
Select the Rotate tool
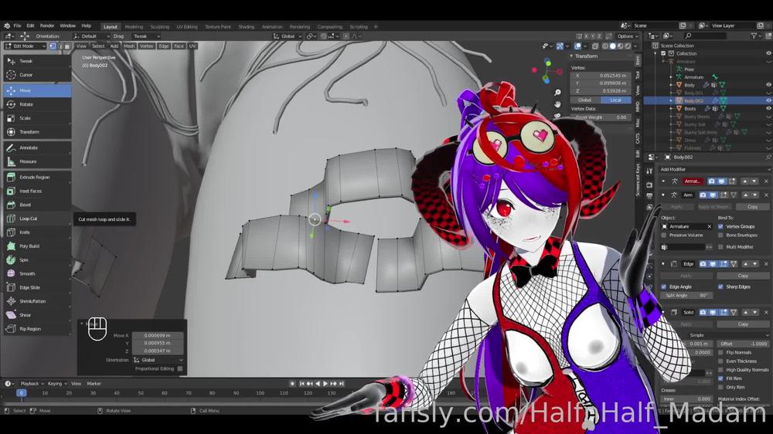click(37, 104)
